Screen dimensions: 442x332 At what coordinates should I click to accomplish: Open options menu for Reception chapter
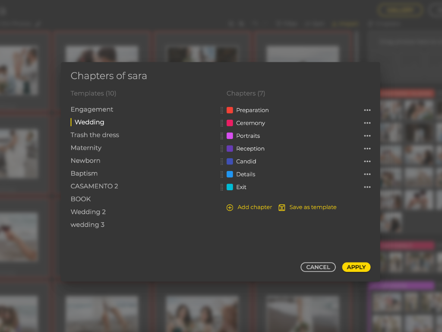pyautogui.click(x=367, y=149)
